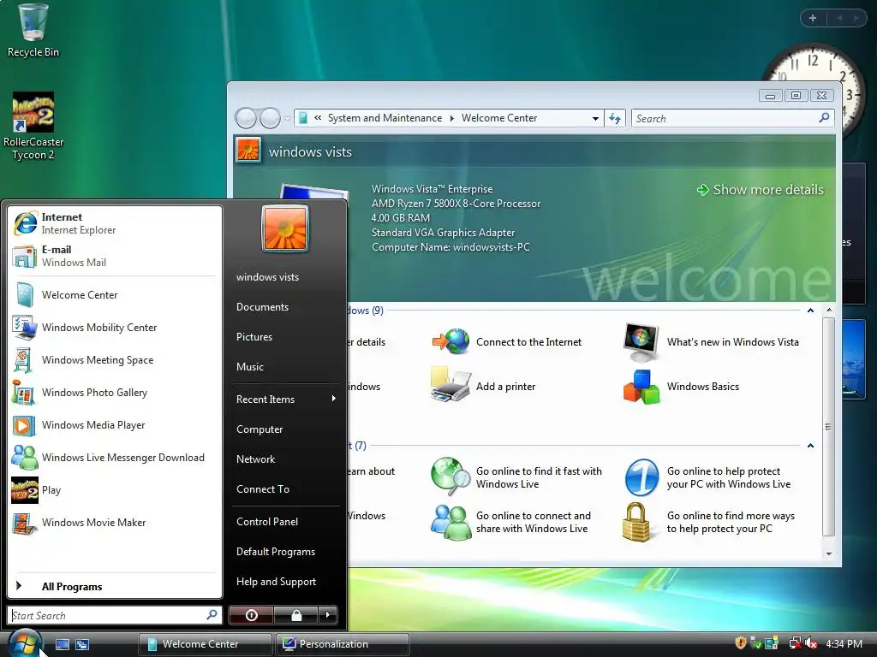Open Go online to connect and share item

pyautogui.click(x=511, y=523)
